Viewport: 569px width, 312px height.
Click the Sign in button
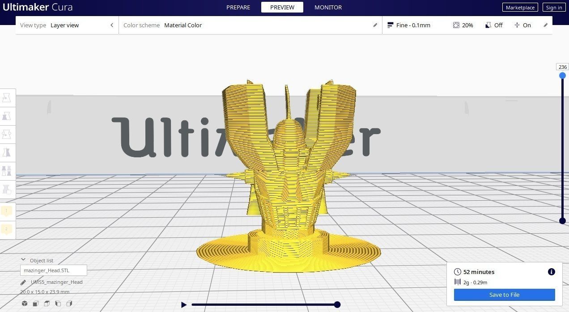[554, 7]
